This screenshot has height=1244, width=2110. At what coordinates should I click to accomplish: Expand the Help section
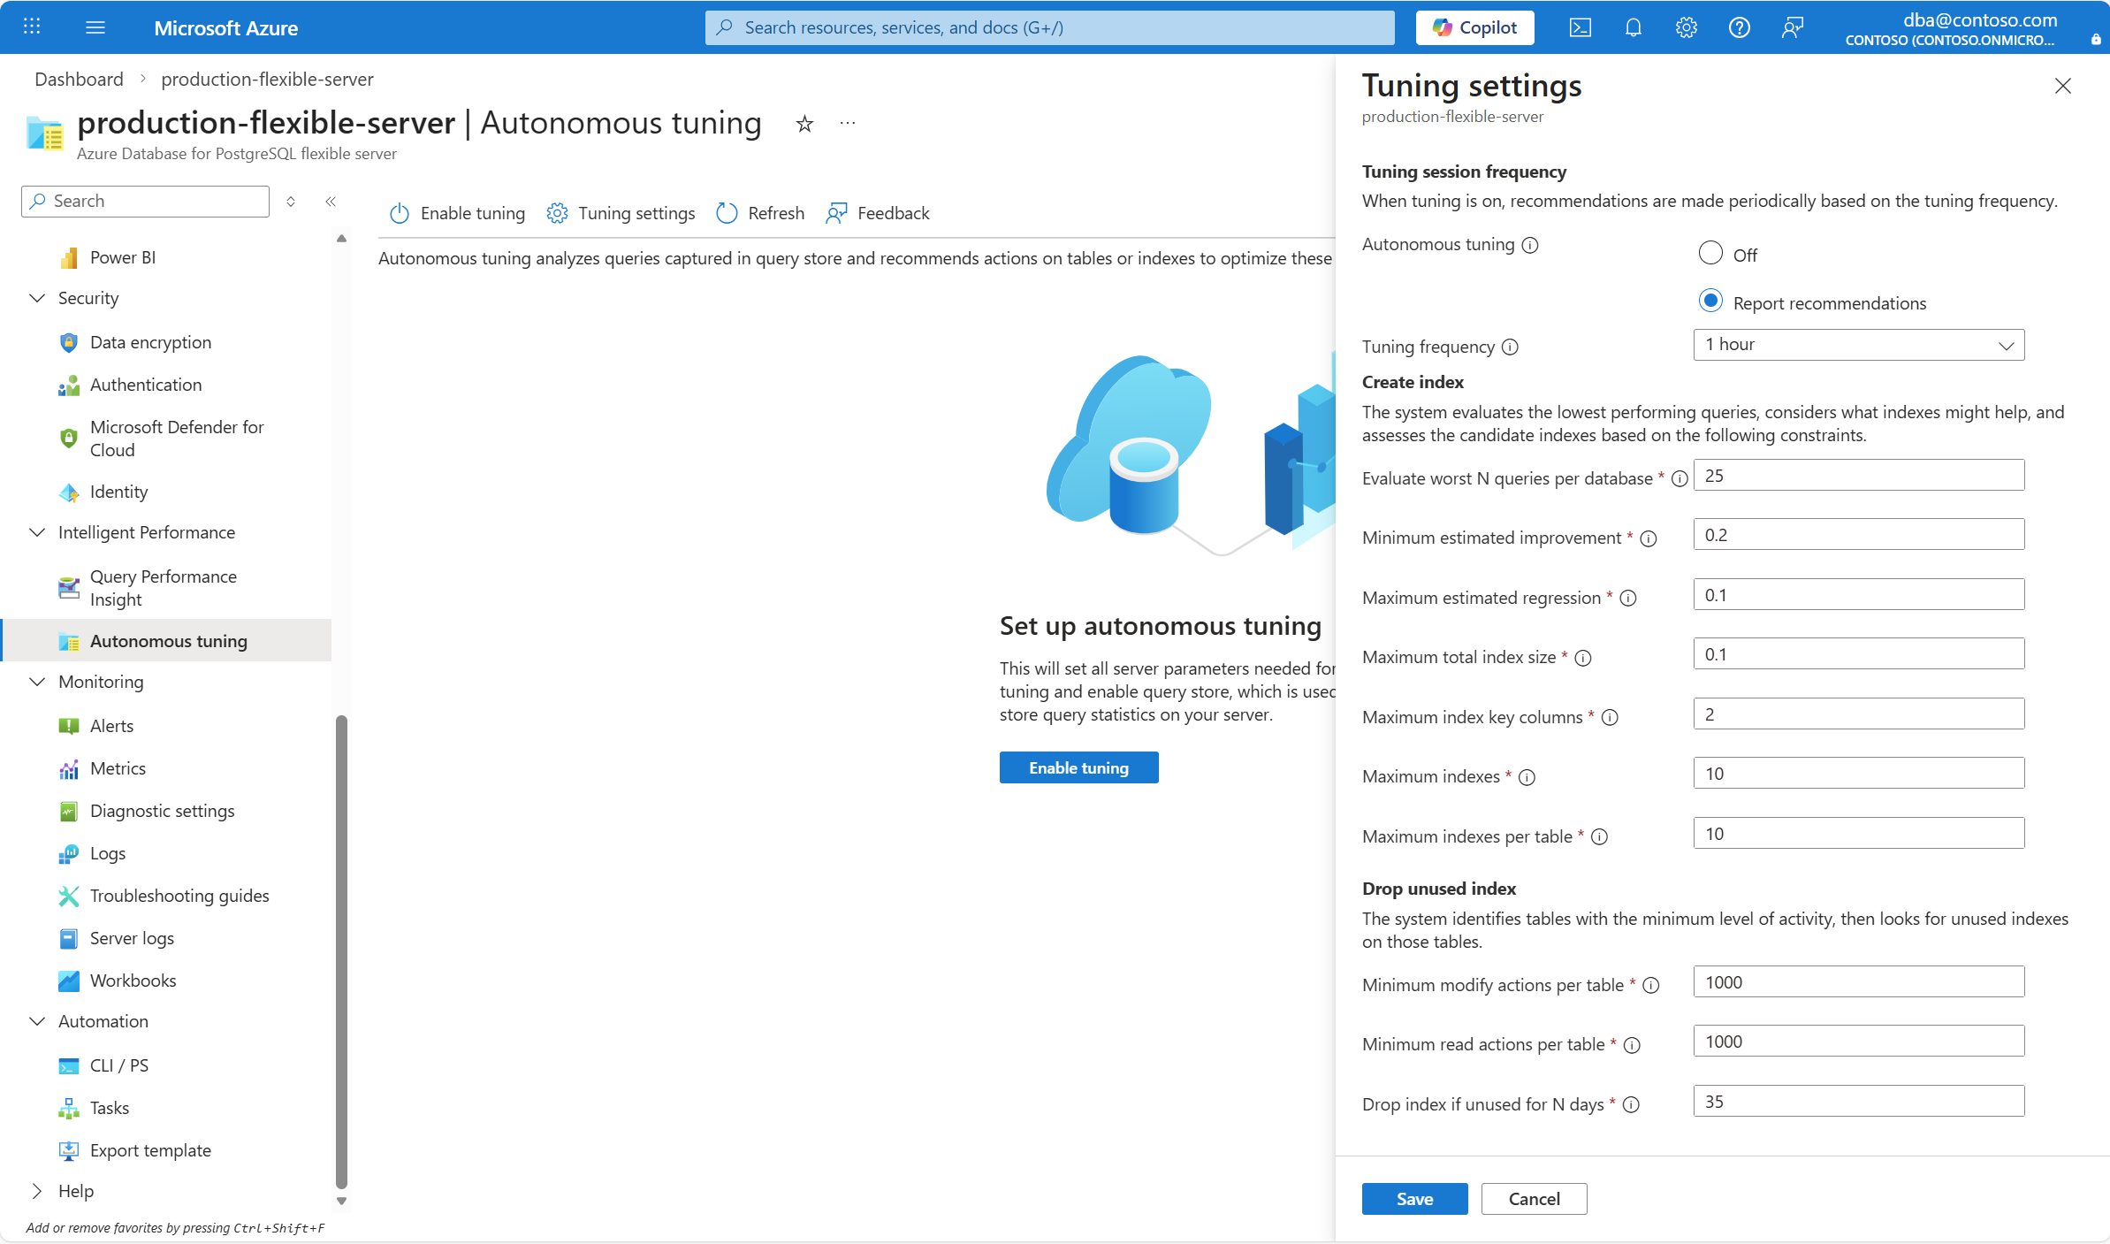coord(37,1191)
